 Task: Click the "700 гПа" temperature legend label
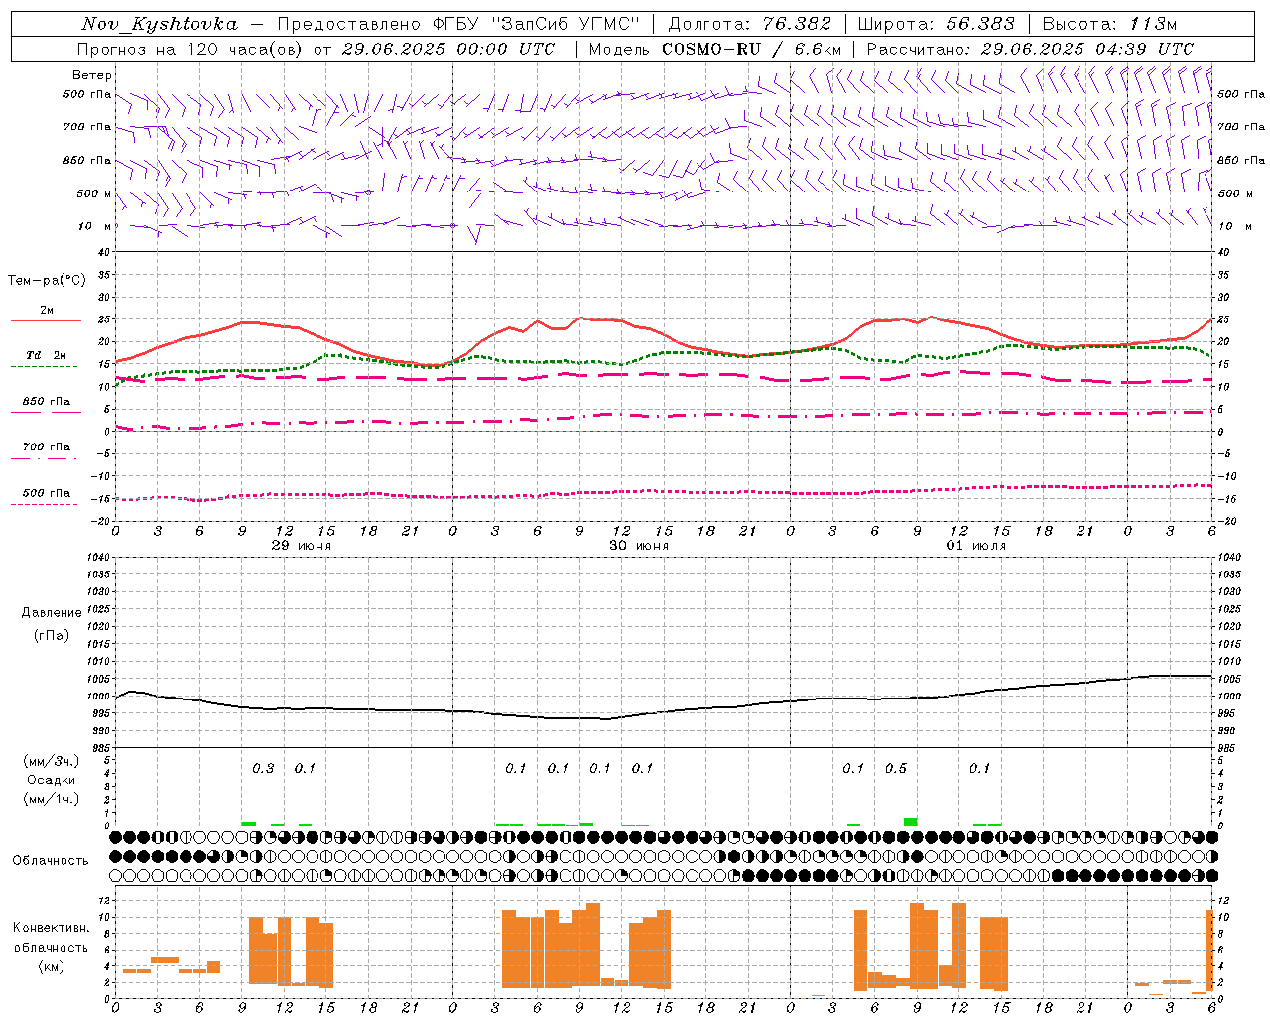click(x=47, y=447)
